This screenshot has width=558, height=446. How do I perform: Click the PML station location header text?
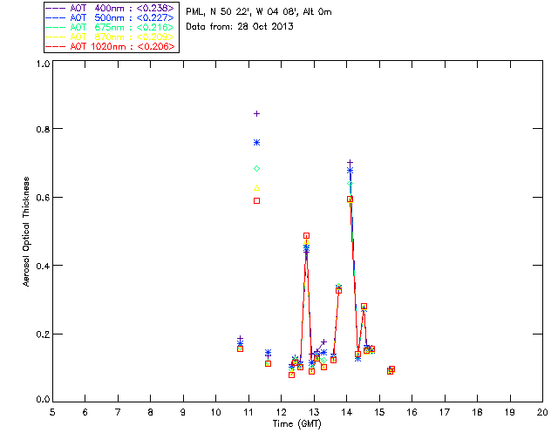pyautogui.click(x=259, y=12)
